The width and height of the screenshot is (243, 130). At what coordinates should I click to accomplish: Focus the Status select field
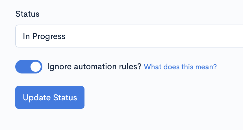pos(129,36)
